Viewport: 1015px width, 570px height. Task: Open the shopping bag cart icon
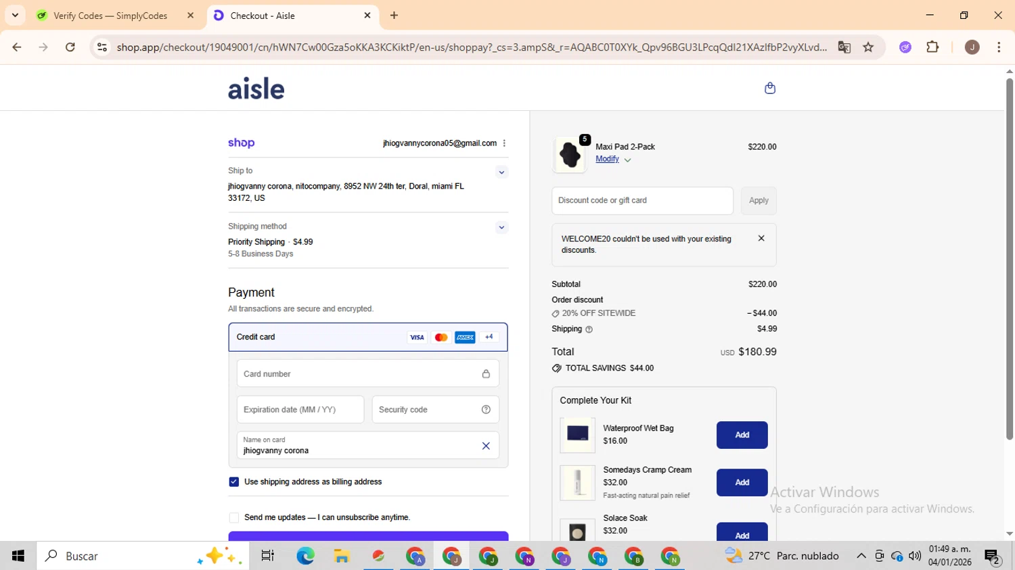[x=769, y=88]
